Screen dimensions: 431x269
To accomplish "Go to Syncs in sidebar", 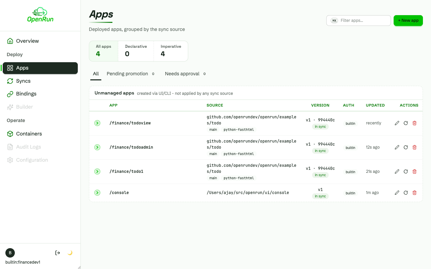I will click(40, 81).
